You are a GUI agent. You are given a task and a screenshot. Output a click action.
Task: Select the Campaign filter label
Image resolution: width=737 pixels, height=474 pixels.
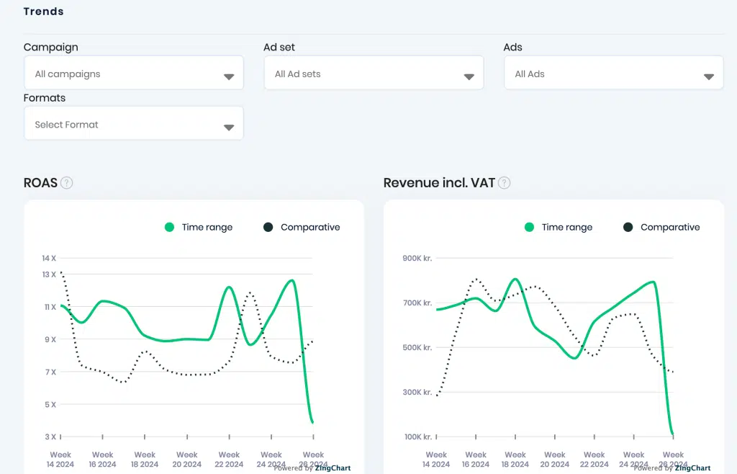51,47
